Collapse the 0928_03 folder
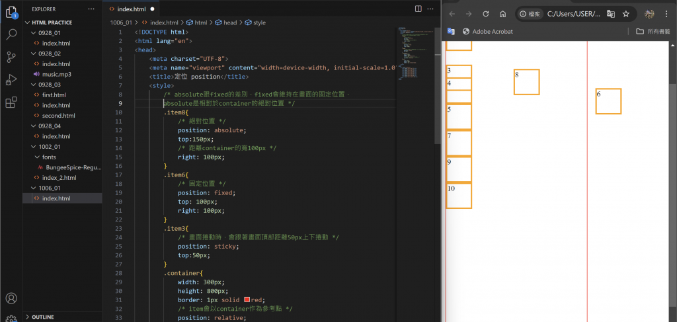Screen dimensions: 677x322 [x=34, y=85]
